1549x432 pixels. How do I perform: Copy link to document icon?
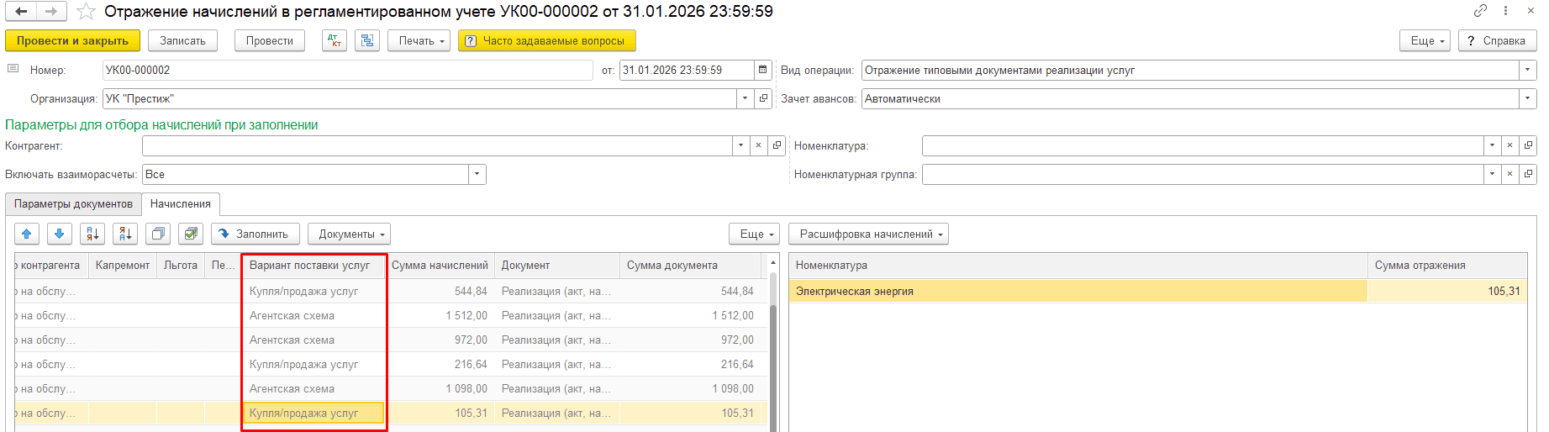1480,11
